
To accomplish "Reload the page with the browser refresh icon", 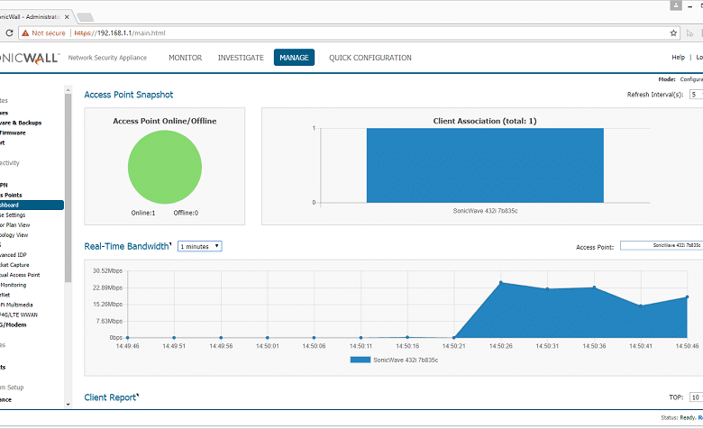I will click(x=9, y=32).
